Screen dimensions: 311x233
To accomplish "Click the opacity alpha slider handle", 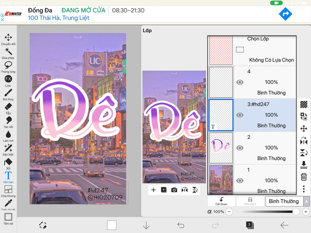I will pyautogui.click(x=296, y=212).
